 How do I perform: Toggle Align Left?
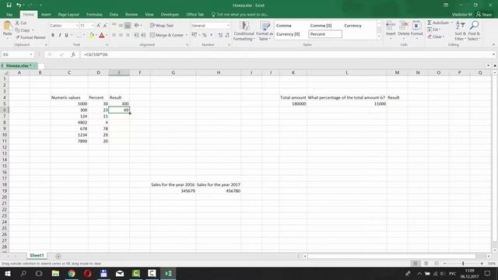point(114,35)
